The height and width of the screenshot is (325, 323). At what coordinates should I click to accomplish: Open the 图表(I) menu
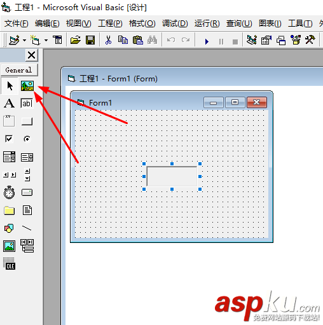point(270,24)
